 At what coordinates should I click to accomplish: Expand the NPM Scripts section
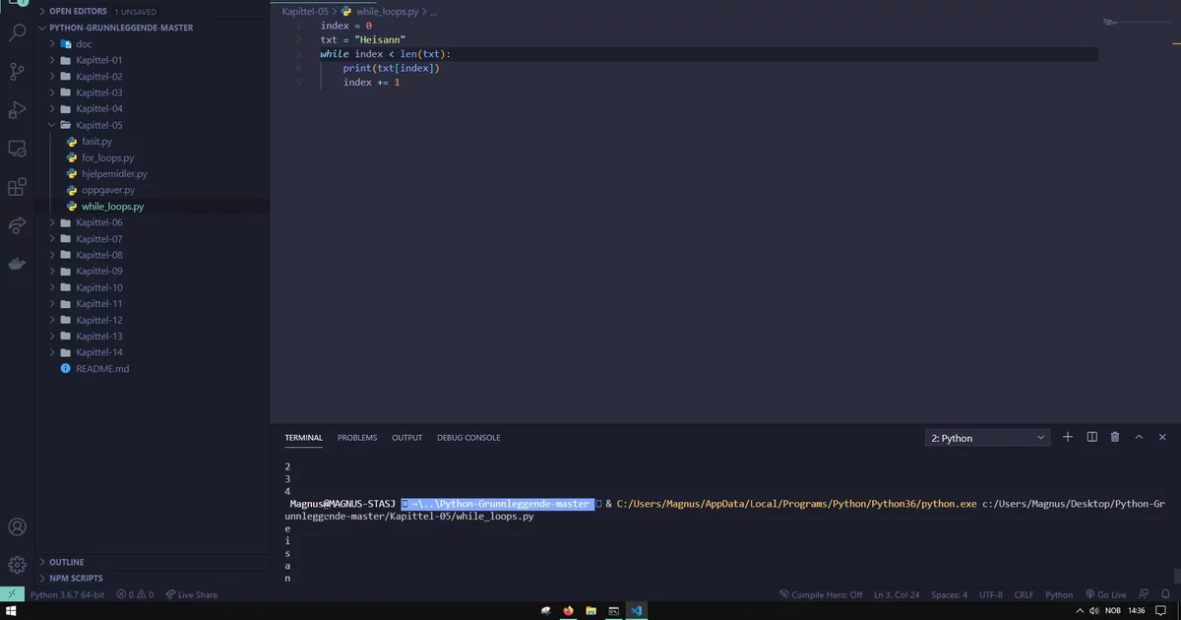[x=76, y=578]
